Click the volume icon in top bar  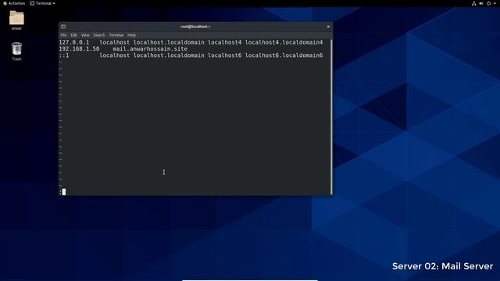pyautogui.click(x=481, y=3)
